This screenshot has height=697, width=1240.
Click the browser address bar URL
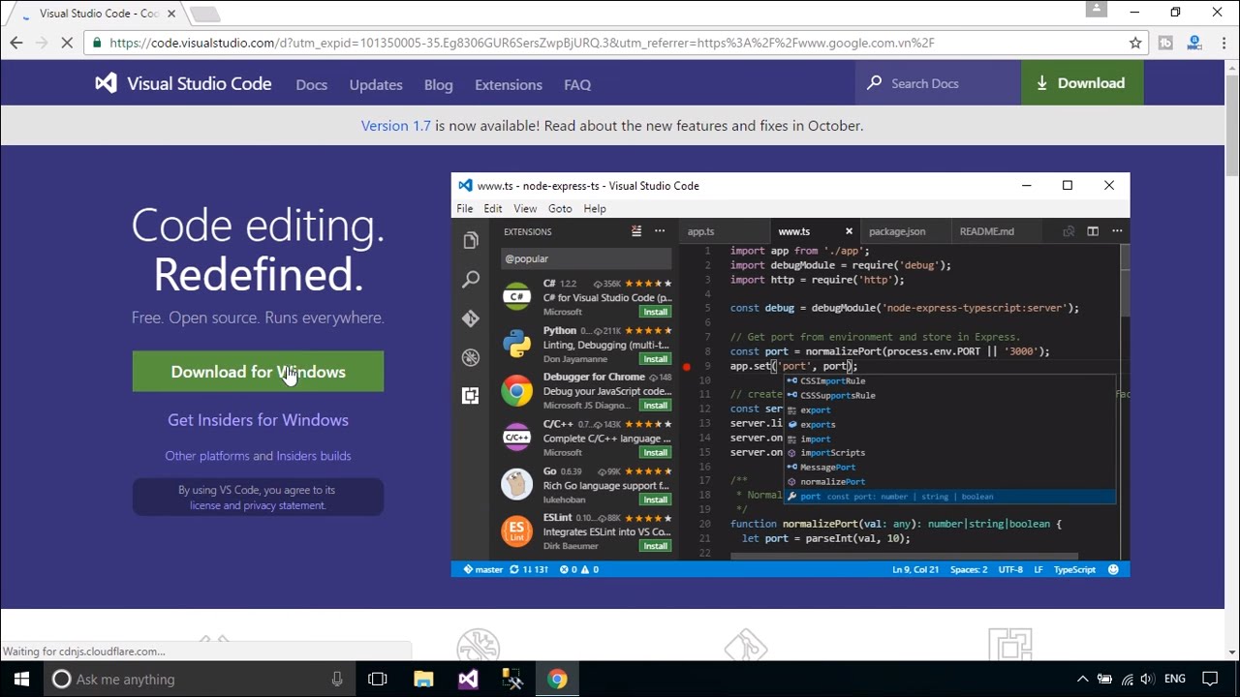[521, 43]
